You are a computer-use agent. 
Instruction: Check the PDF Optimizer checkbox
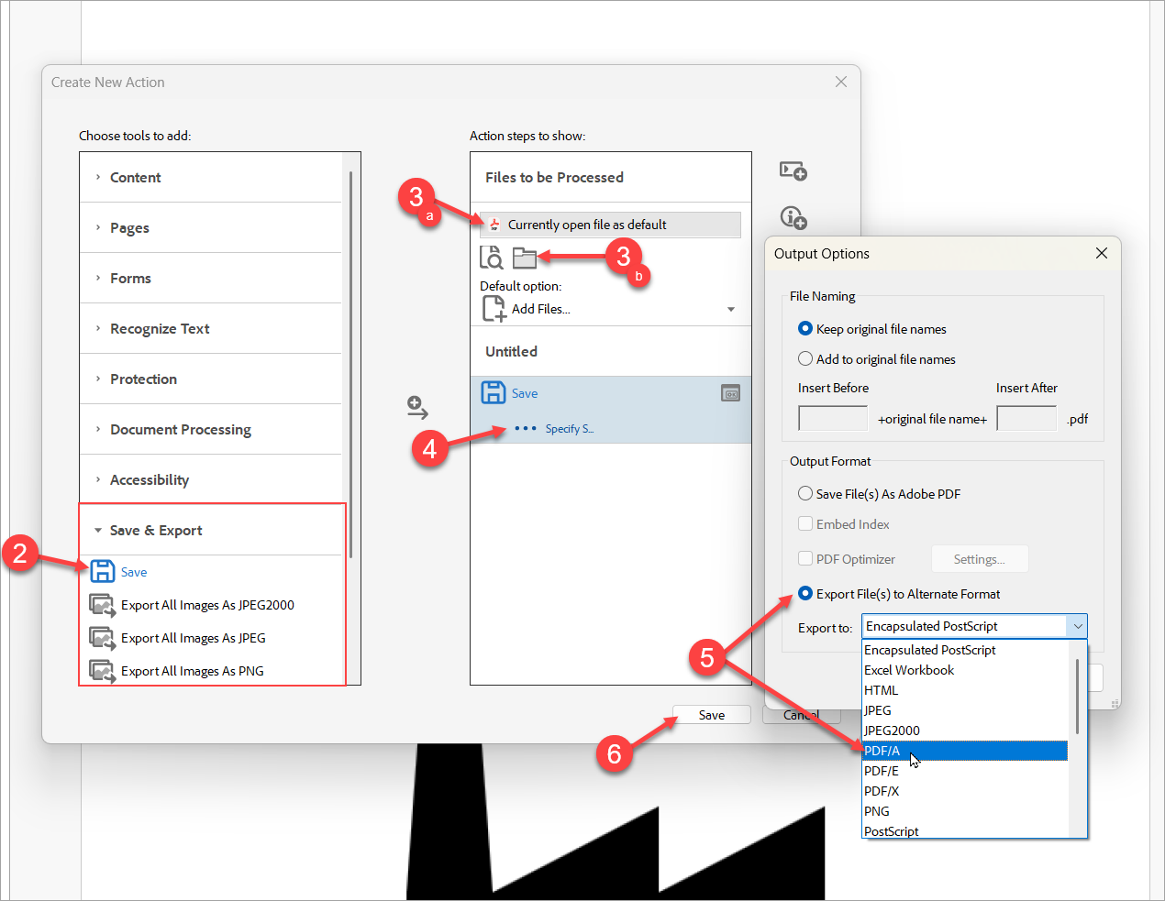coord(805,558)
